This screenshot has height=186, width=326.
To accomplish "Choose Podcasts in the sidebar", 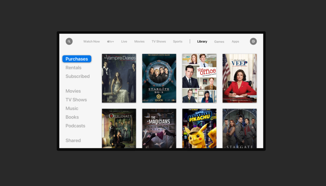I will [x=75, y=126].
